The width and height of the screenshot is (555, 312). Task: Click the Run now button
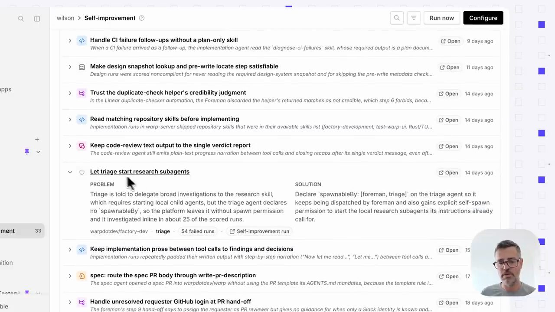[x=442, y=18]
